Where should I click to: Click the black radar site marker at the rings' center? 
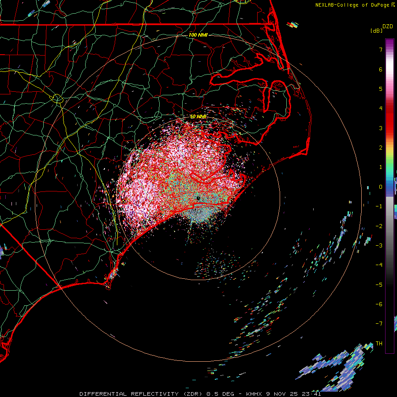coord(198,198)
